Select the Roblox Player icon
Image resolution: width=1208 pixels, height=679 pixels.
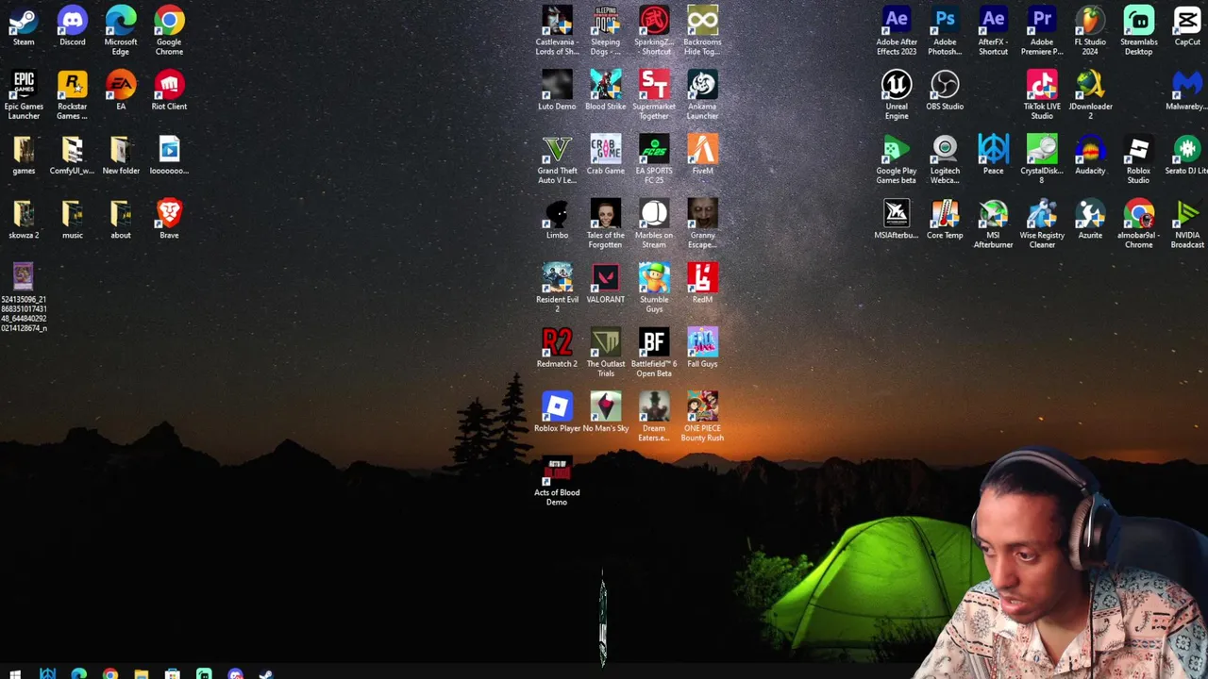[557, 407]
